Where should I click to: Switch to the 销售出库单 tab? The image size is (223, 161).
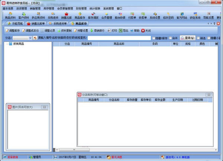tap(39, 24)
